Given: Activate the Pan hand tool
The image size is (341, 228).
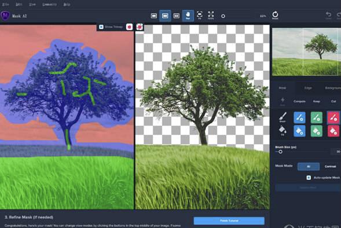Looking at the screenshot, I should pyautogui.click(x=188, y=16).
